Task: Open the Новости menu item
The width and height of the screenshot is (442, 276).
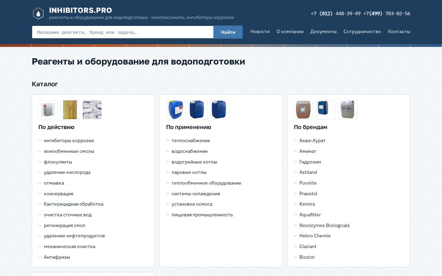Action: pos(260,31)
